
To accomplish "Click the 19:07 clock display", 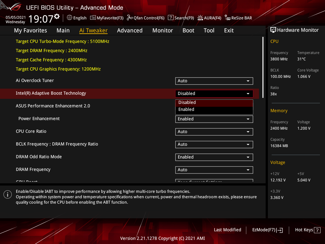I will 41,19.
